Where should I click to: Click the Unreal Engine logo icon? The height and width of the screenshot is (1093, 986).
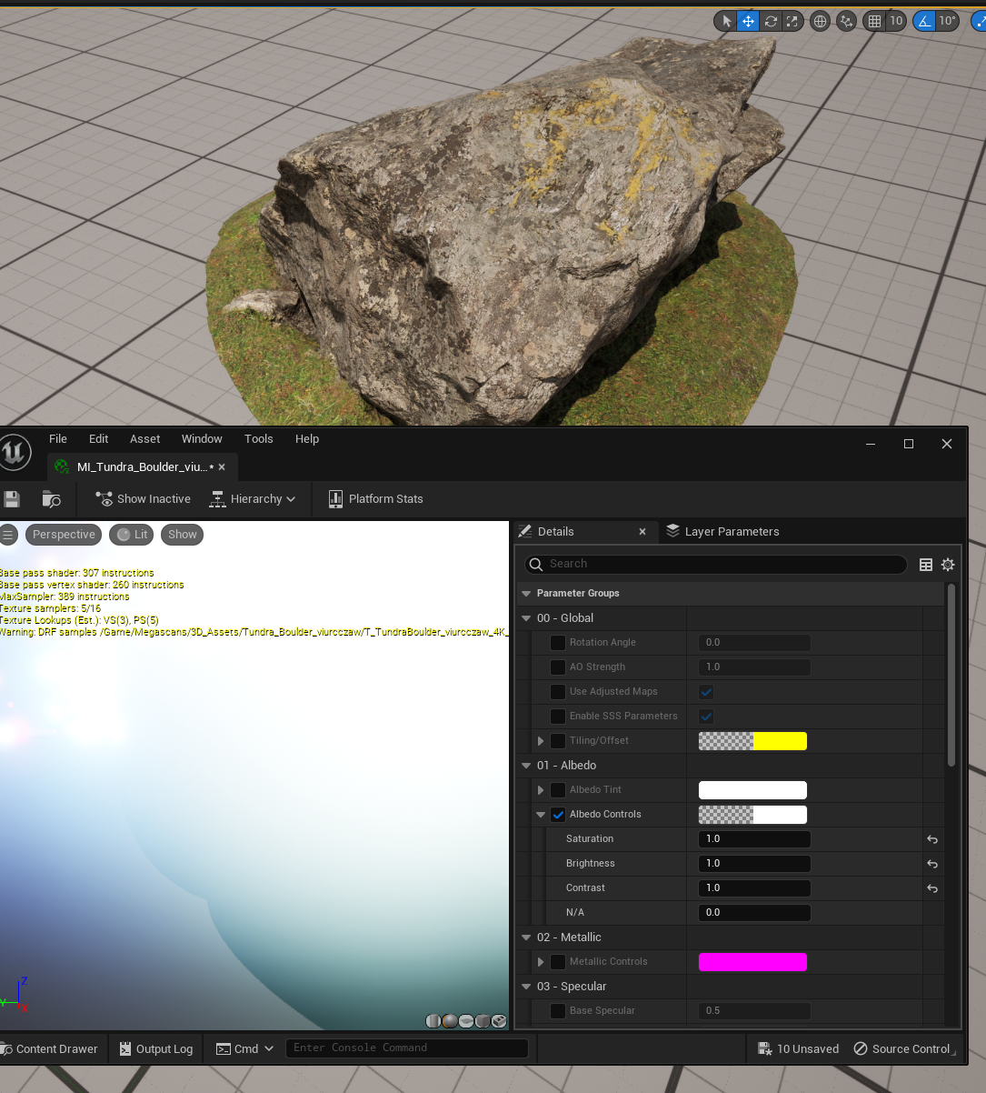pyautogui.click(x=15, y=452)
